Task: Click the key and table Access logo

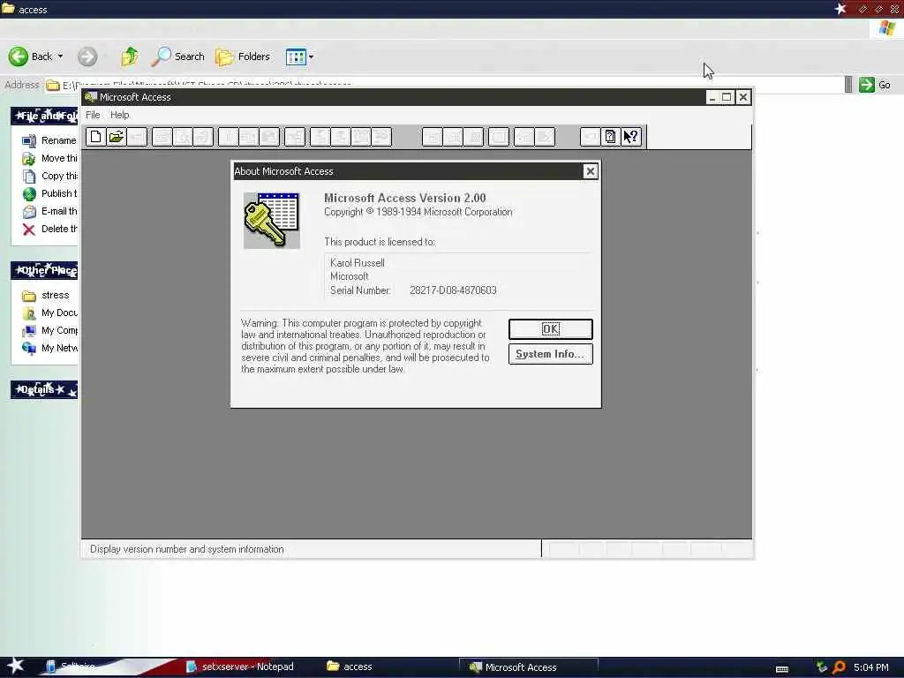Action: click(x=272, y=221)
